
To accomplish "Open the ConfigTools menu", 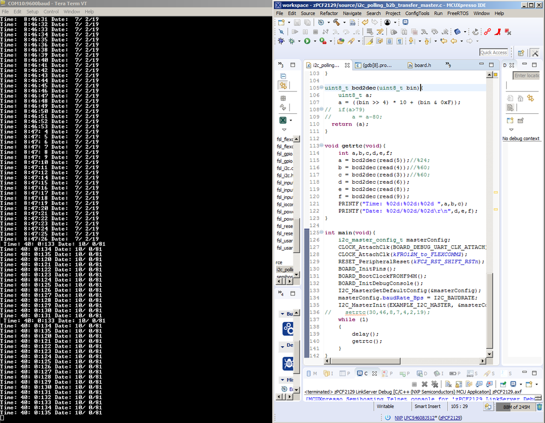I will tap(417, 13).
